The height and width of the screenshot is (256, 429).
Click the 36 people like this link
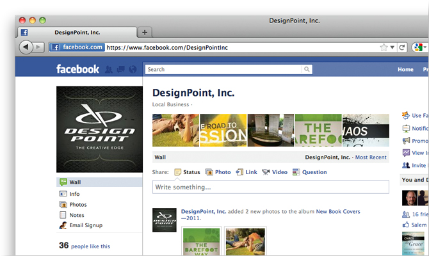(85, 246)
